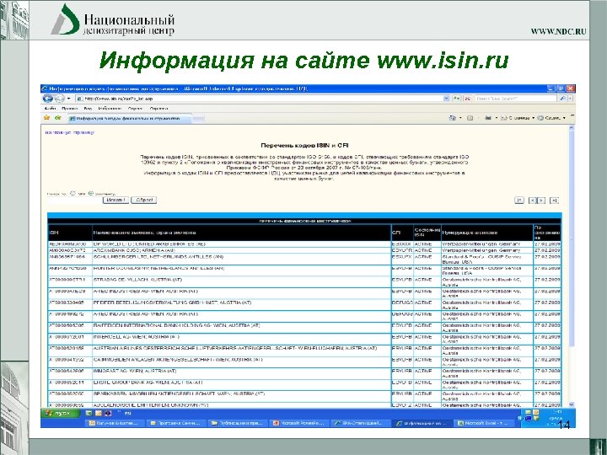The height and width of the screenshot is (455, 607).
Task: Go to the last page of results
Action: (555, 200)
